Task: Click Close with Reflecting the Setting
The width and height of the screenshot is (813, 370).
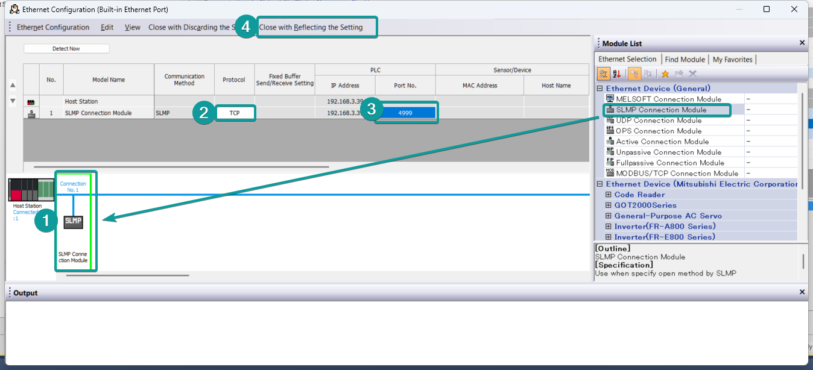Action: (x=311, y=27)
